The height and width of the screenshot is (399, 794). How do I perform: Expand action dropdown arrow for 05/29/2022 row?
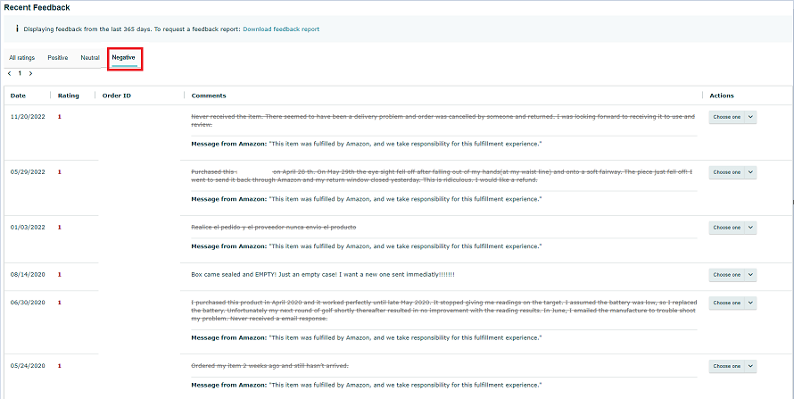coord(750,172)
